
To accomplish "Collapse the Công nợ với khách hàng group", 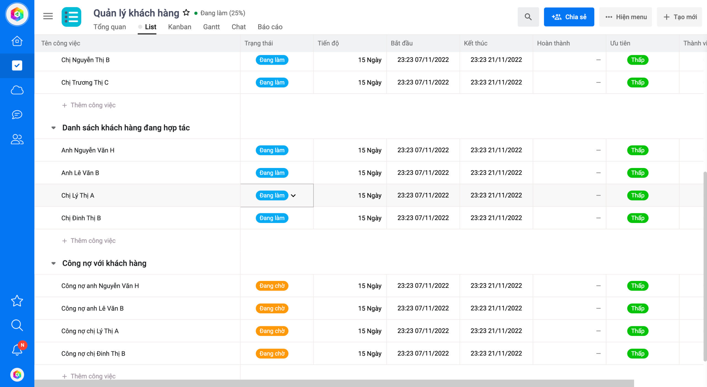I will click(x=54, y=263).
